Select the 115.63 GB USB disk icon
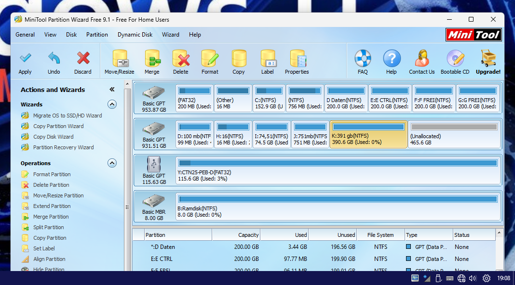 click(154, 164)
